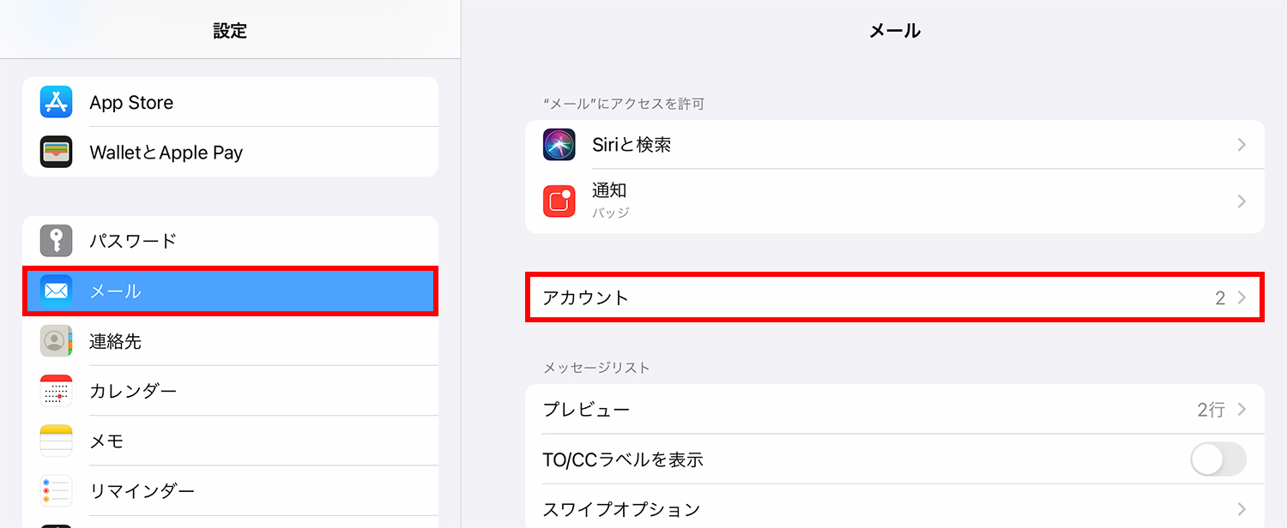Expand アカウント via its chevron
The width and height of the screenshot is (1287, 528).
pyautogui.click(x=1242, y=298)
